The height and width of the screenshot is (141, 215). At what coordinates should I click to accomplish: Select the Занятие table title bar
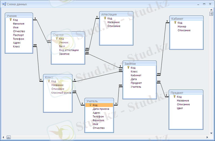(139, 64)
